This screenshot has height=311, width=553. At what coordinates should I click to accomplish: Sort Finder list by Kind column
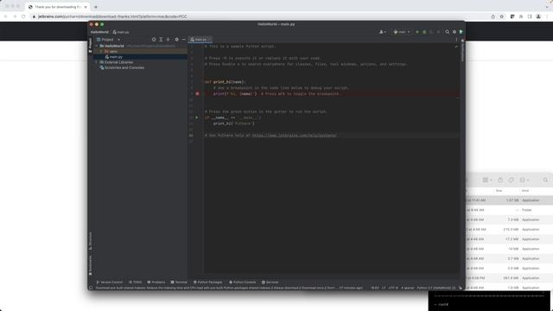[x=525, y=191]
